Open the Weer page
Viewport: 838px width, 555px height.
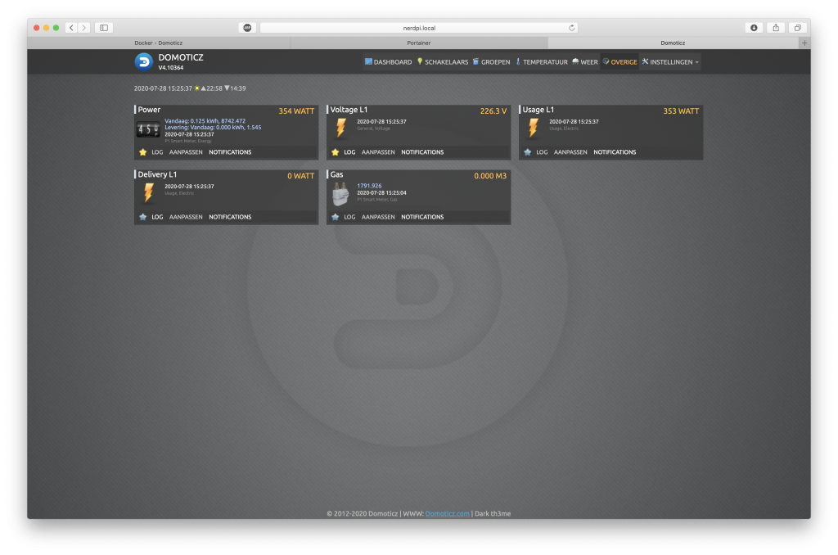[x=584, y=62]
